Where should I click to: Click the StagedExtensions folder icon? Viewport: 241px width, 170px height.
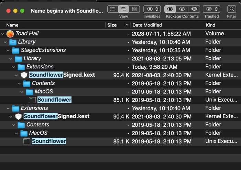tap(15, 50)
